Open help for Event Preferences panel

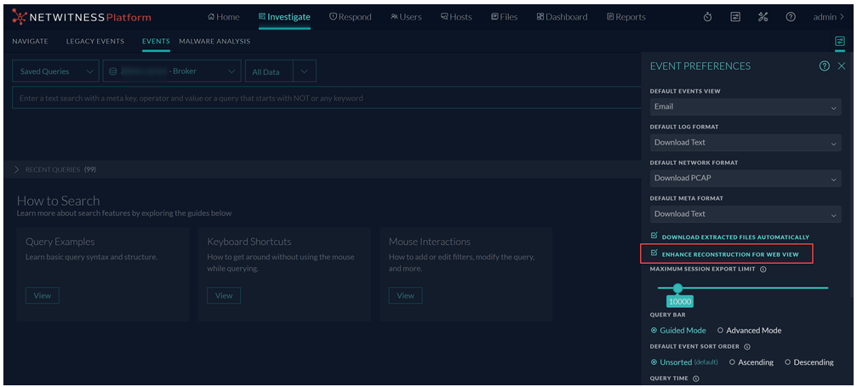824,66
